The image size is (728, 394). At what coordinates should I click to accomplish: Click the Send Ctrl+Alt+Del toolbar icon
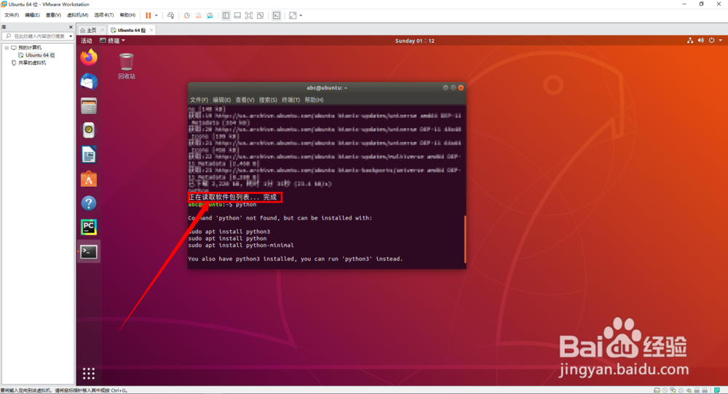(171, 15)
